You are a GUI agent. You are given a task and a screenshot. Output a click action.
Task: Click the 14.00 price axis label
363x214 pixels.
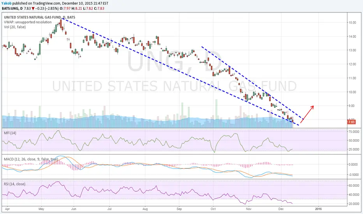(352, 36)
